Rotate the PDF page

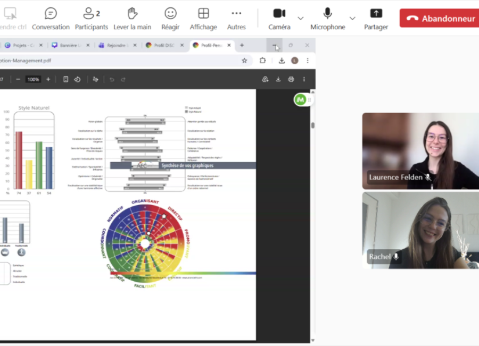tap(77, 79)
